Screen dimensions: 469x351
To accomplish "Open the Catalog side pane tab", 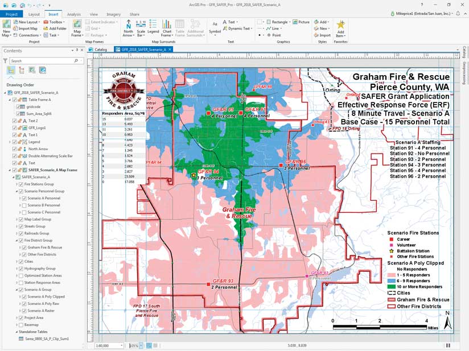I will [x=464, y=52].
